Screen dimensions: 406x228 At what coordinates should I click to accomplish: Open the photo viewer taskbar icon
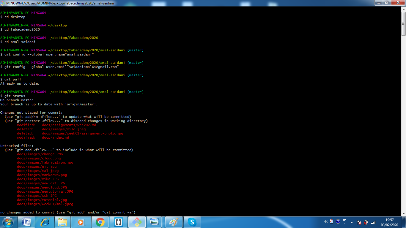155,222
